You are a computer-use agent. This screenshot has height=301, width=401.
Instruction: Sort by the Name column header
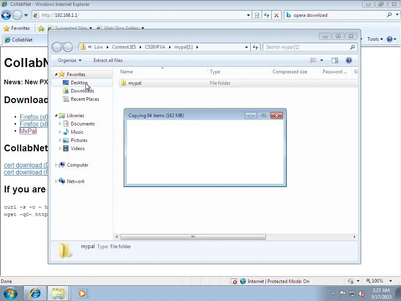click(x=163, y=72)
